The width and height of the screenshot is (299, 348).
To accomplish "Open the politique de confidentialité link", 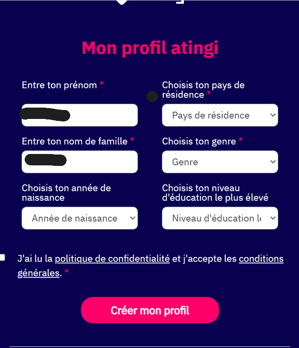I will [x=112, y=259].
